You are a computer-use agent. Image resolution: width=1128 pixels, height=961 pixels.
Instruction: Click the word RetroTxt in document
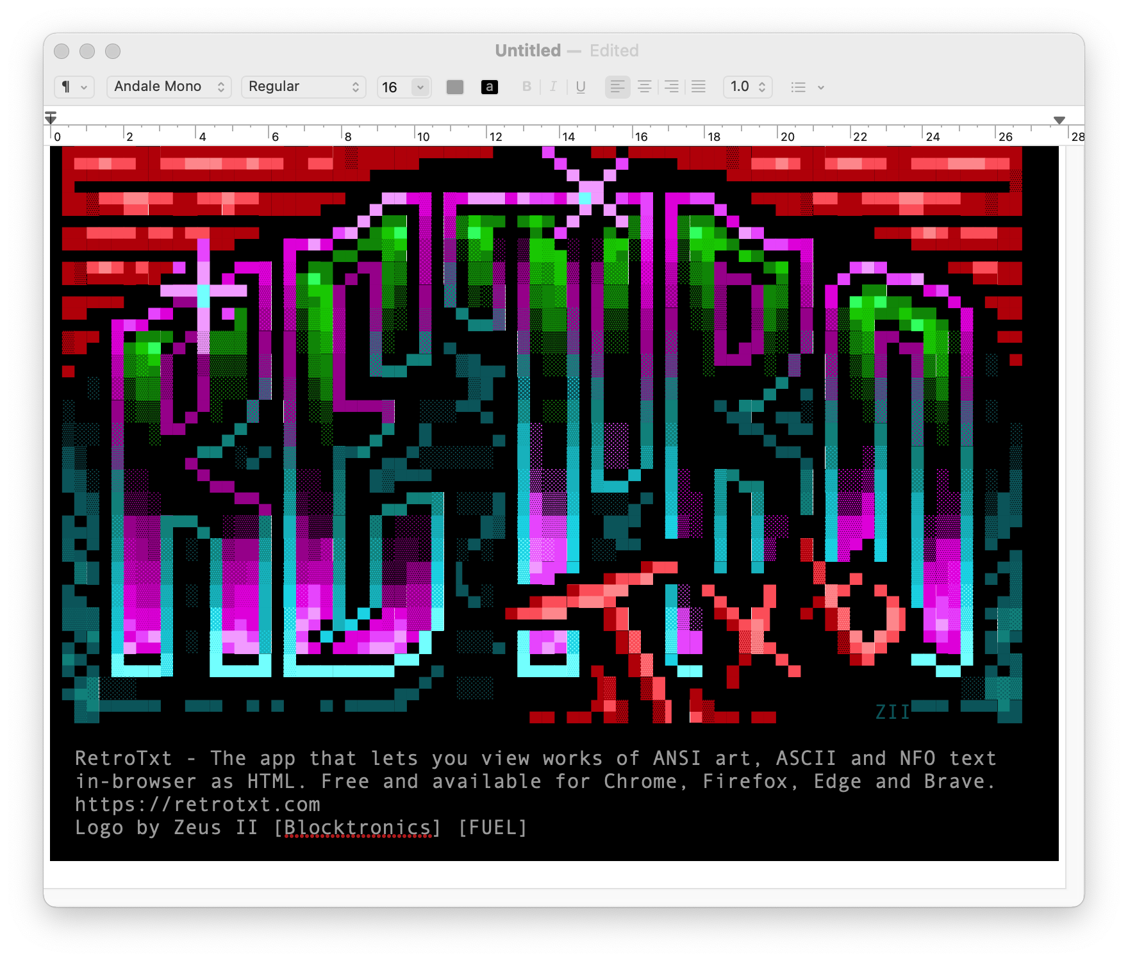pyautogui.click(x=124, y=759)
